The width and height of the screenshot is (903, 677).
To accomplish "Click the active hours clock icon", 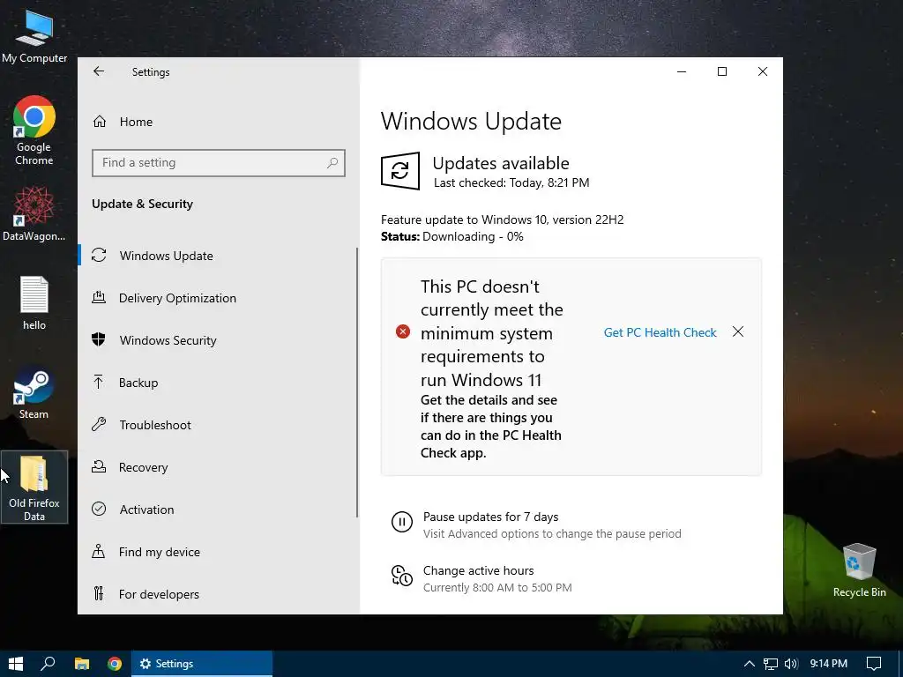I will (x=402, y=576).
